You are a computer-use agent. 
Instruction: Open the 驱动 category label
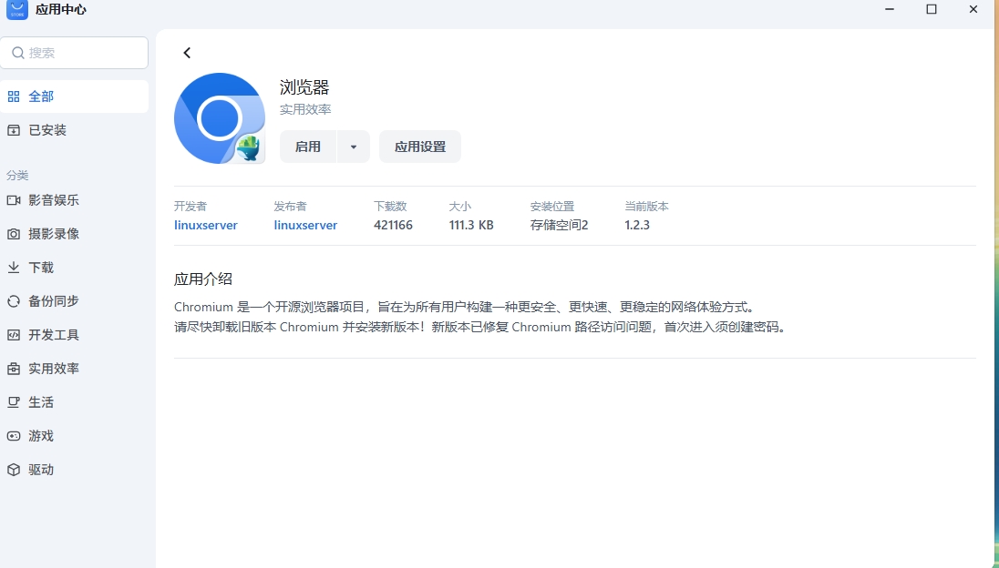41,470
